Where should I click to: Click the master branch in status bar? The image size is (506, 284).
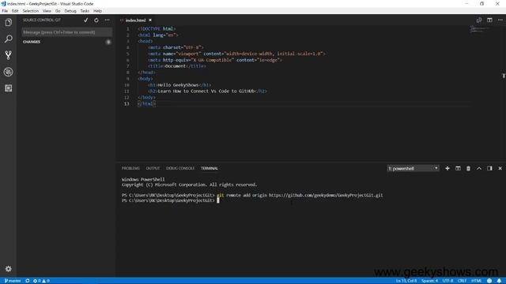[13, 281]
